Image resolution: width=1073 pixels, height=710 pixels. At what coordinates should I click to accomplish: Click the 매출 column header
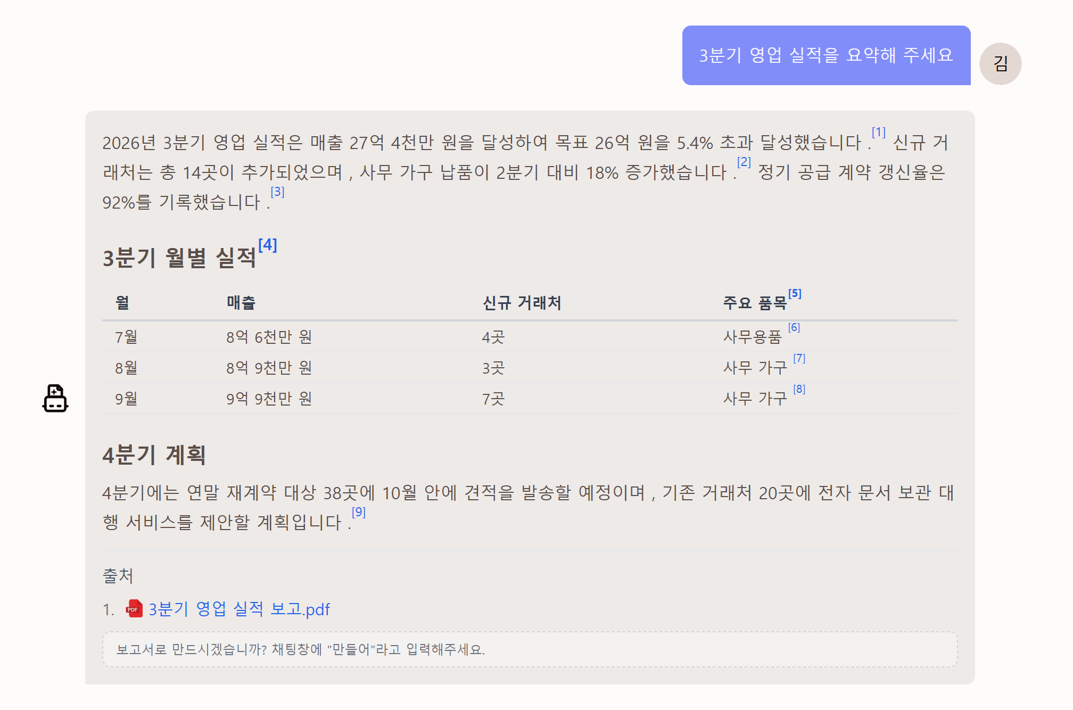(241, 303)
